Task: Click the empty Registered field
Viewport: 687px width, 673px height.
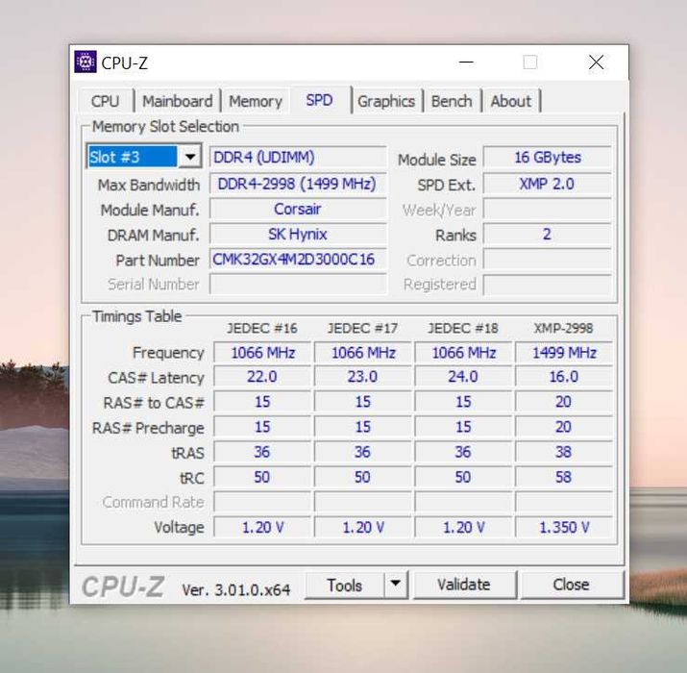Action: click(548, 285)
